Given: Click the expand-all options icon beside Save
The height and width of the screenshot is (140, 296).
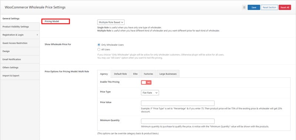Looking at the screenshot, I should [244, 7].
